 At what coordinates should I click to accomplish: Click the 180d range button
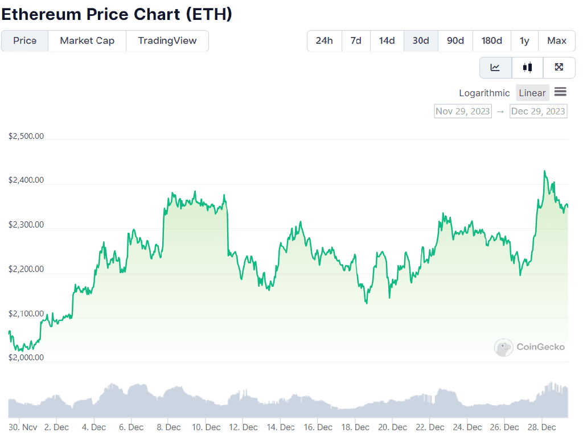[x=492, y=41]
